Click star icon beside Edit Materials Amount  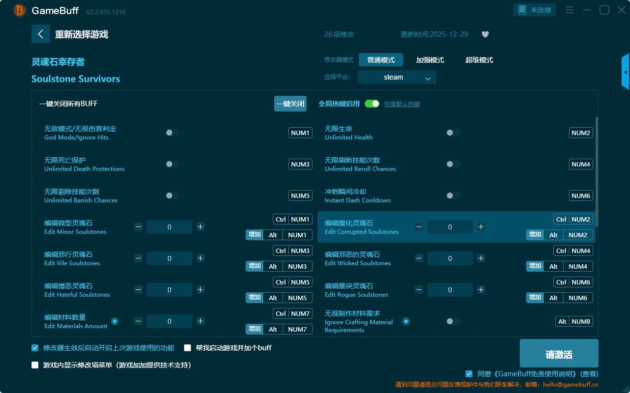[115, 321]
